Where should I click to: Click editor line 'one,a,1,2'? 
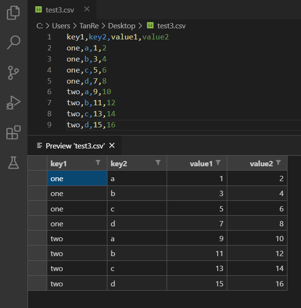pyautogui.click(x=86, y=48)
